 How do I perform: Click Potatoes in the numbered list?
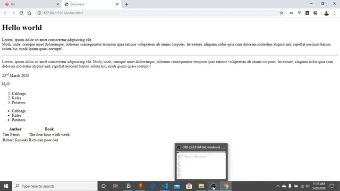(19, 102)
